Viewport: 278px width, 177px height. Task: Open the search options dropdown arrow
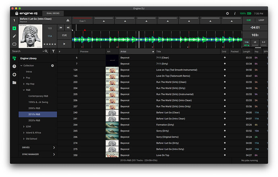click(43, 51)
